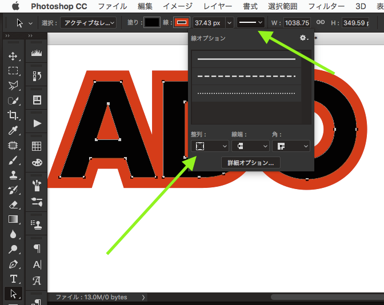The image size is (384, 305).
Task: Click the height field 349.59
Action: pyautogui.click(x=355, y=23)
